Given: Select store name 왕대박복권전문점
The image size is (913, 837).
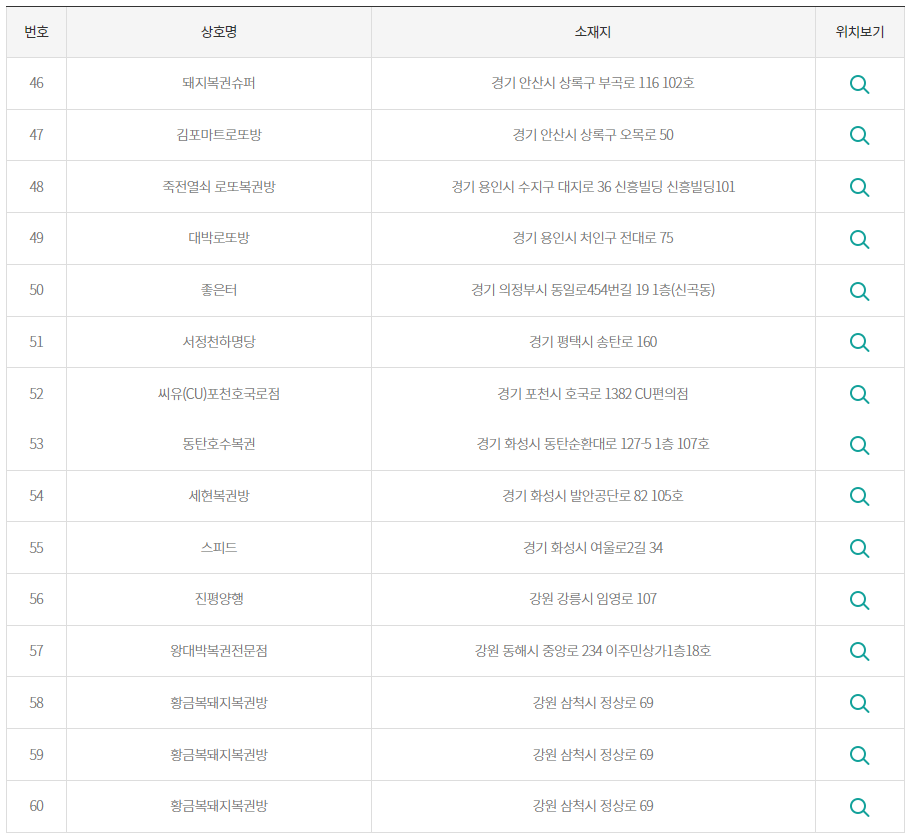Looking at the screenshot, I should pyautogui.click(x=219, y=651).
